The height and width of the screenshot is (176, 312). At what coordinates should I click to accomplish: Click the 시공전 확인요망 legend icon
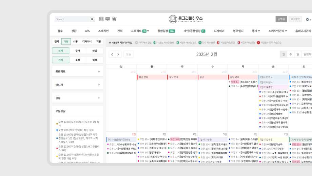pyautogui.click(x=218, y=43)
